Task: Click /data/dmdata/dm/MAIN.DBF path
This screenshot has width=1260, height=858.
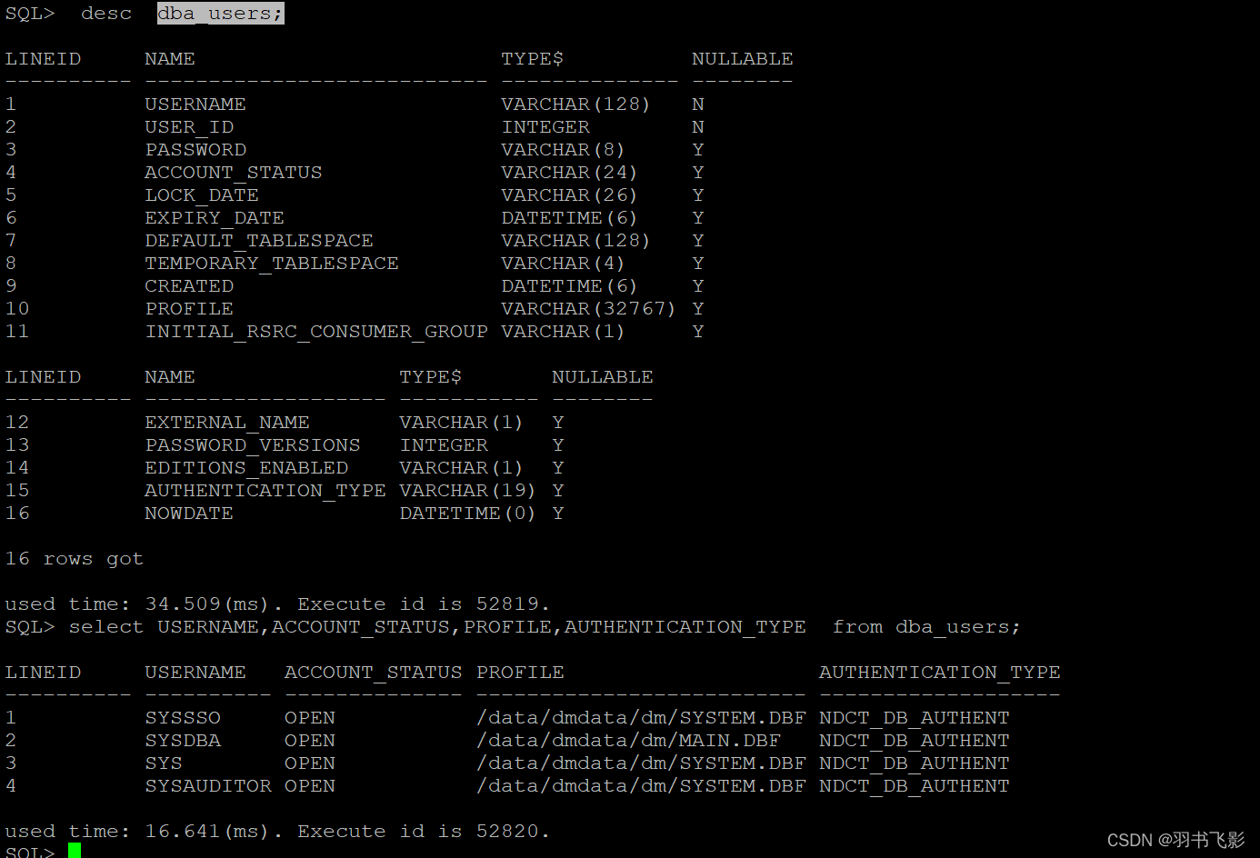Action: [x=628, y=741]
